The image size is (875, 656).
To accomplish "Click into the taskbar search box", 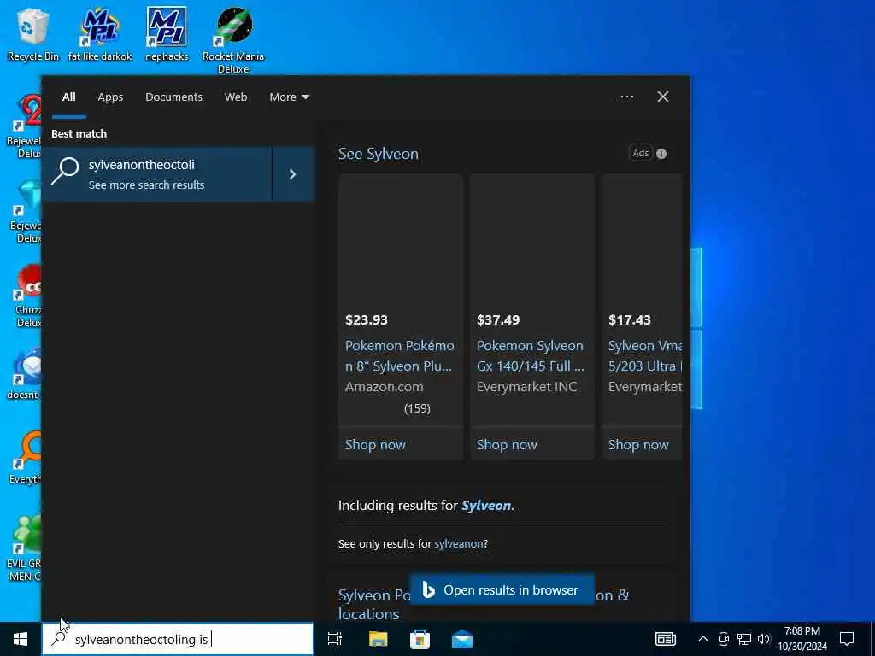I will tap(178, 639).
